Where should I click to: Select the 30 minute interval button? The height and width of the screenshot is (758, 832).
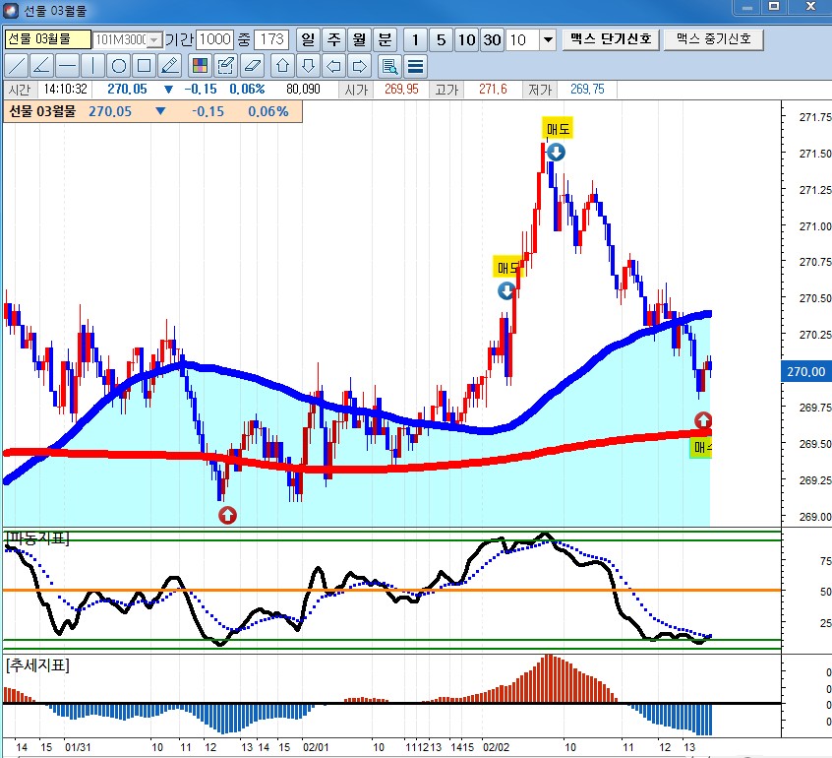(x=493, y=39)
